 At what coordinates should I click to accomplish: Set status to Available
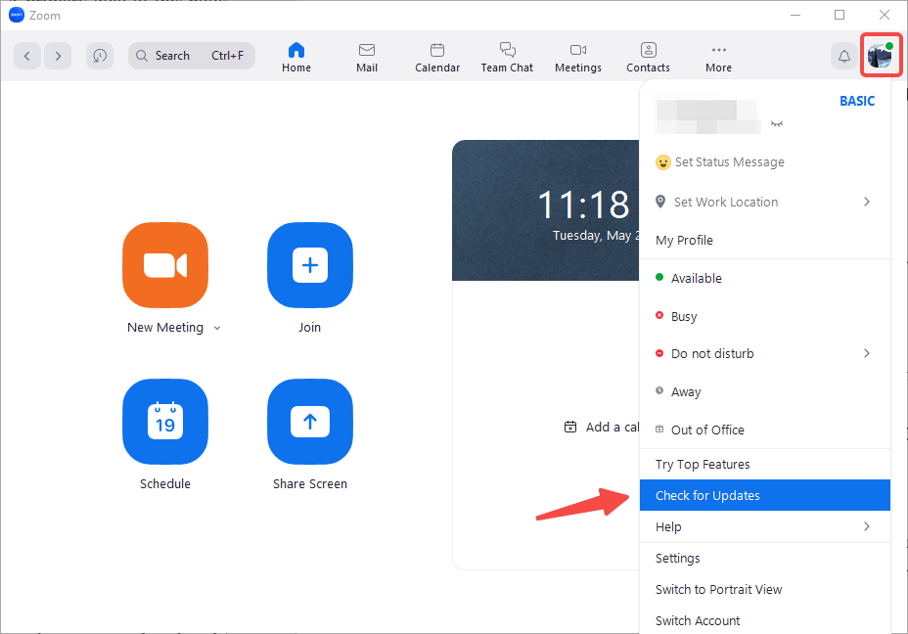(697, 278)
